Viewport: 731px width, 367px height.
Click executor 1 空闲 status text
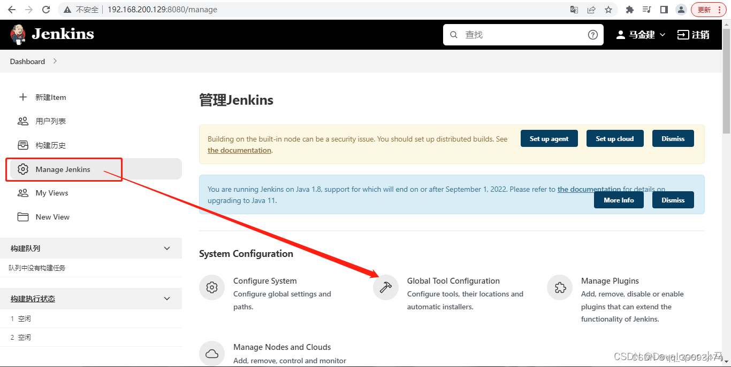25,318
